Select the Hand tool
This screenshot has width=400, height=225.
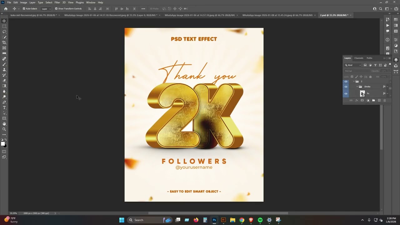(x=4, y=124)
